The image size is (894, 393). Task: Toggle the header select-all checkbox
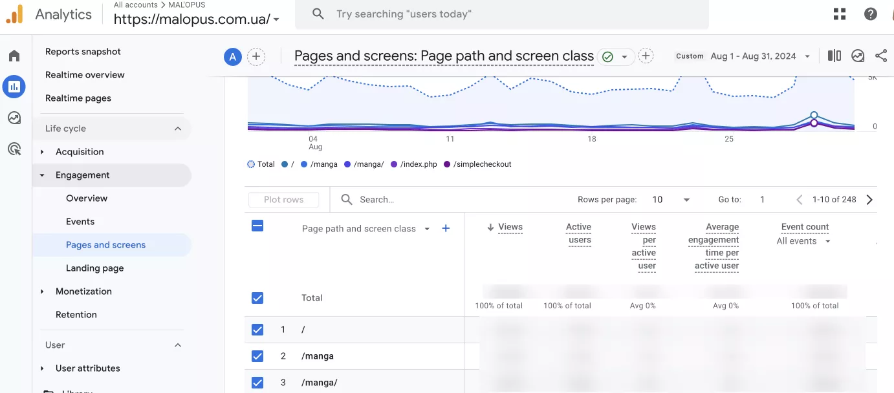coord(257,226)
